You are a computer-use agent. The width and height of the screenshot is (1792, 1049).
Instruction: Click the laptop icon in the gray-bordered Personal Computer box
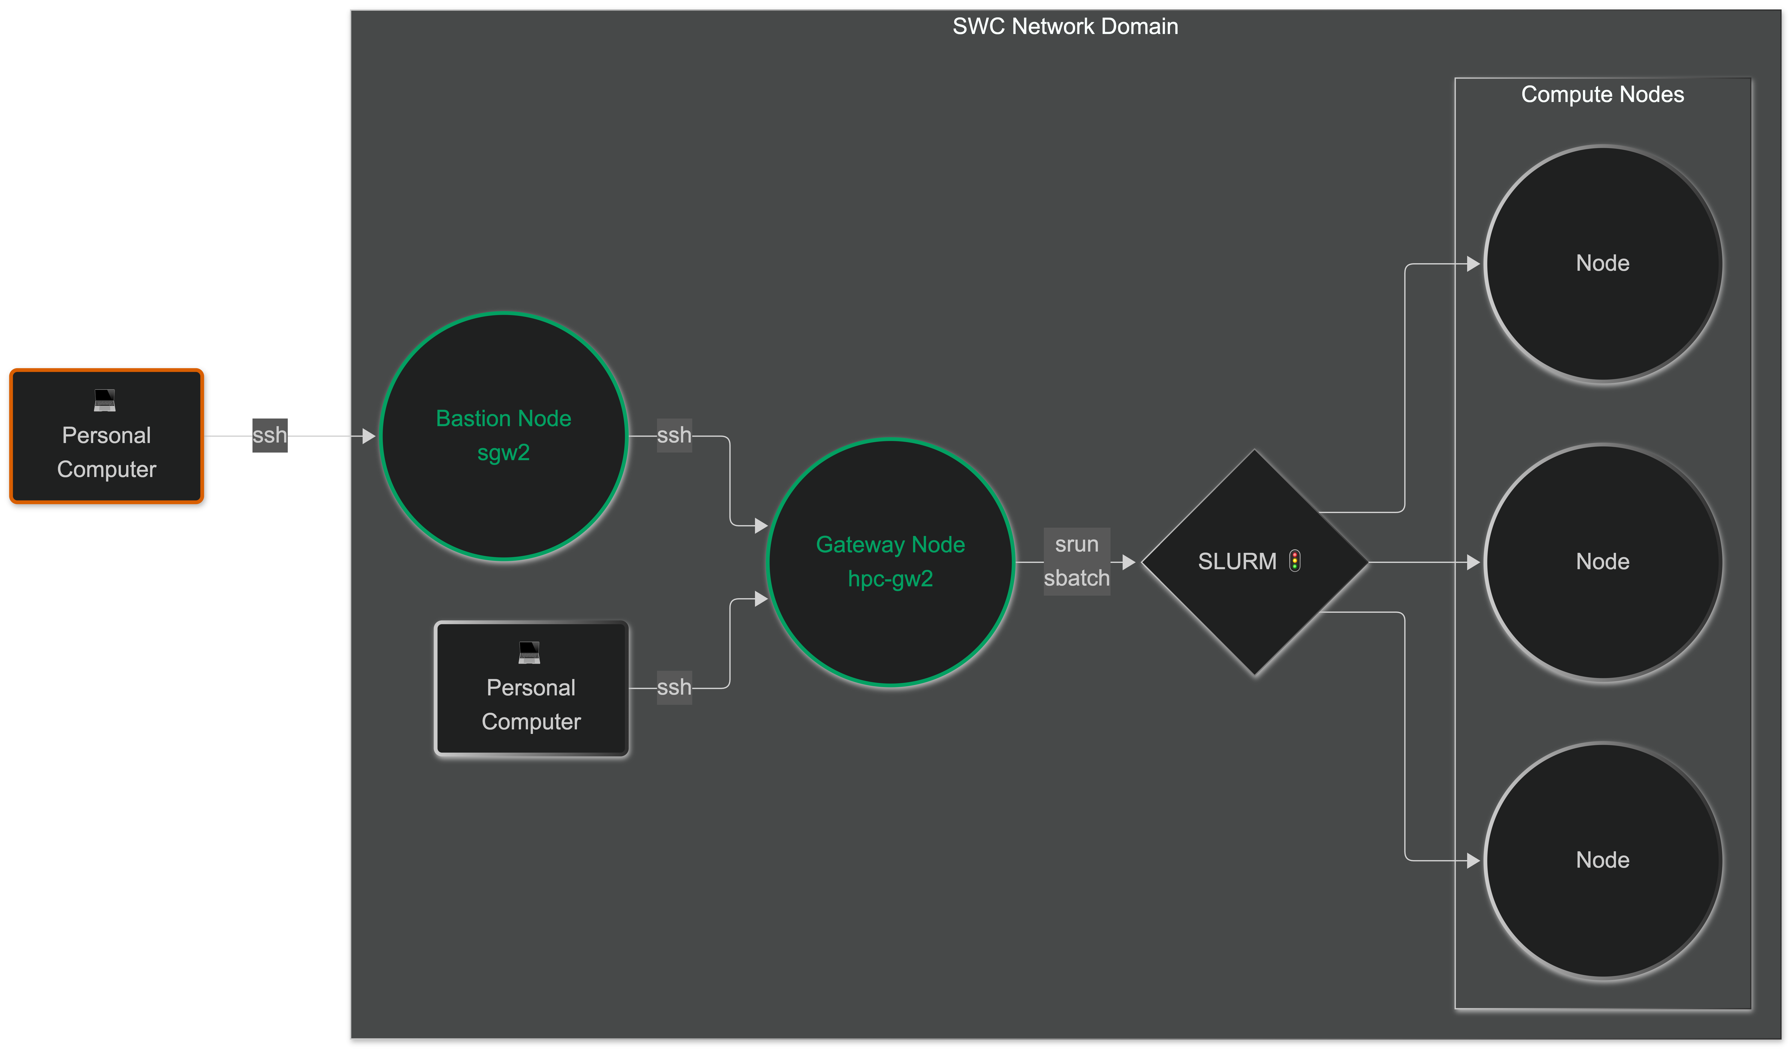coord(529,653)
